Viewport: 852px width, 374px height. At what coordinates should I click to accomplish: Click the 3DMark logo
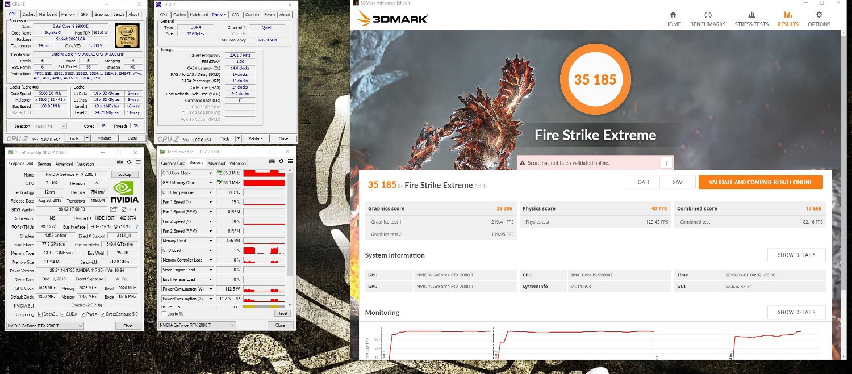coord(392,19)
